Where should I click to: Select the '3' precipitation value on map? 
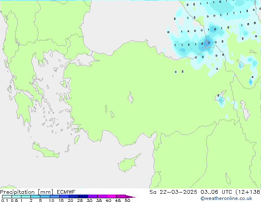[215, 29]
